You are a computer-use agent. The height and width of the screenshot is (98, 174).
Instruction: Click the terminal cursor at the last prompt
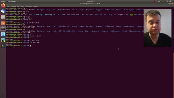[30, 46]
